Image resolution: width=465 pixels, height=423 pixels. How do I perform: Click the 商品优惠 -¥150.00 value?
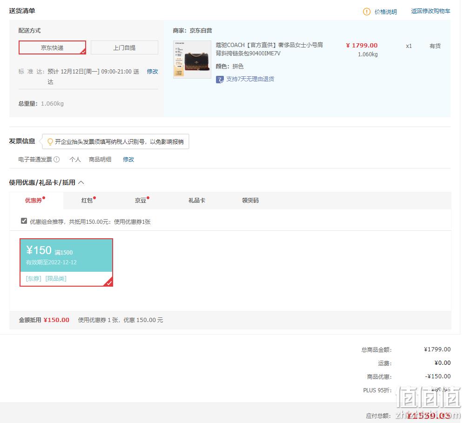438,376
